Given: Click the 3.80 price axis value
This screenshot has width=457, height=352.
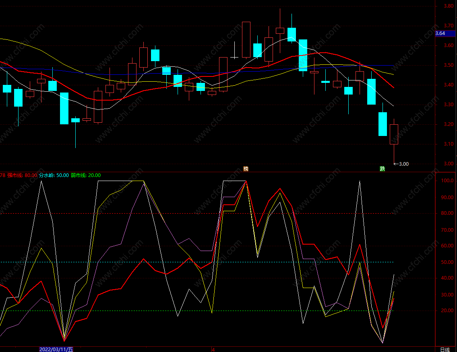Looking at the screenshot, I should coord(449,6).
